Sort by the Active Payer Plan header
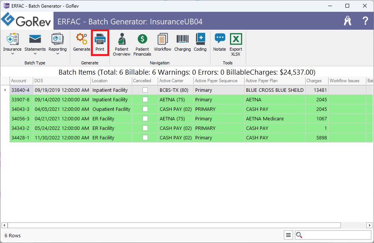 [x=275, y=81]
